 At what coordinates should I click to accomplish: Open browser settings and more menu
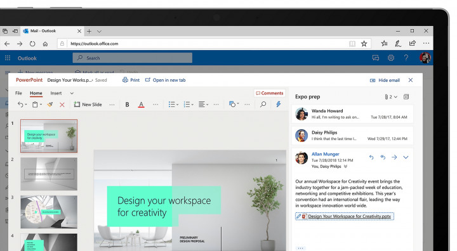426,43
